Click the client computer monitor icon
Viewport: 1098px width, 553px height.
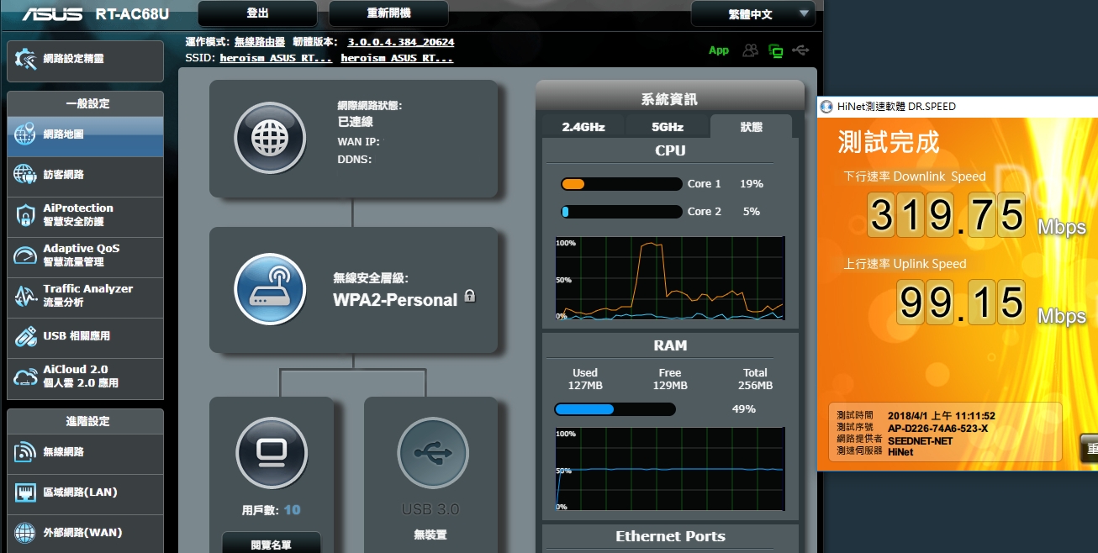(x=270, y=452)
